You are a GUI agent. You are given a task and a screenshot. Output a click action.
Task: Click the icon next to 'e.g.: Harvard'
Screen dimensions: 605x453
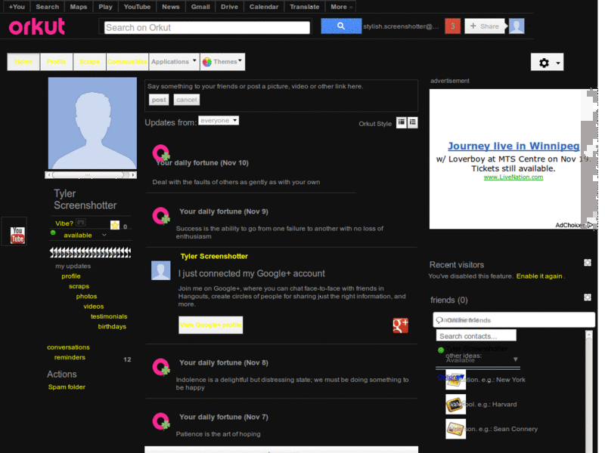(x=455, y=405)
